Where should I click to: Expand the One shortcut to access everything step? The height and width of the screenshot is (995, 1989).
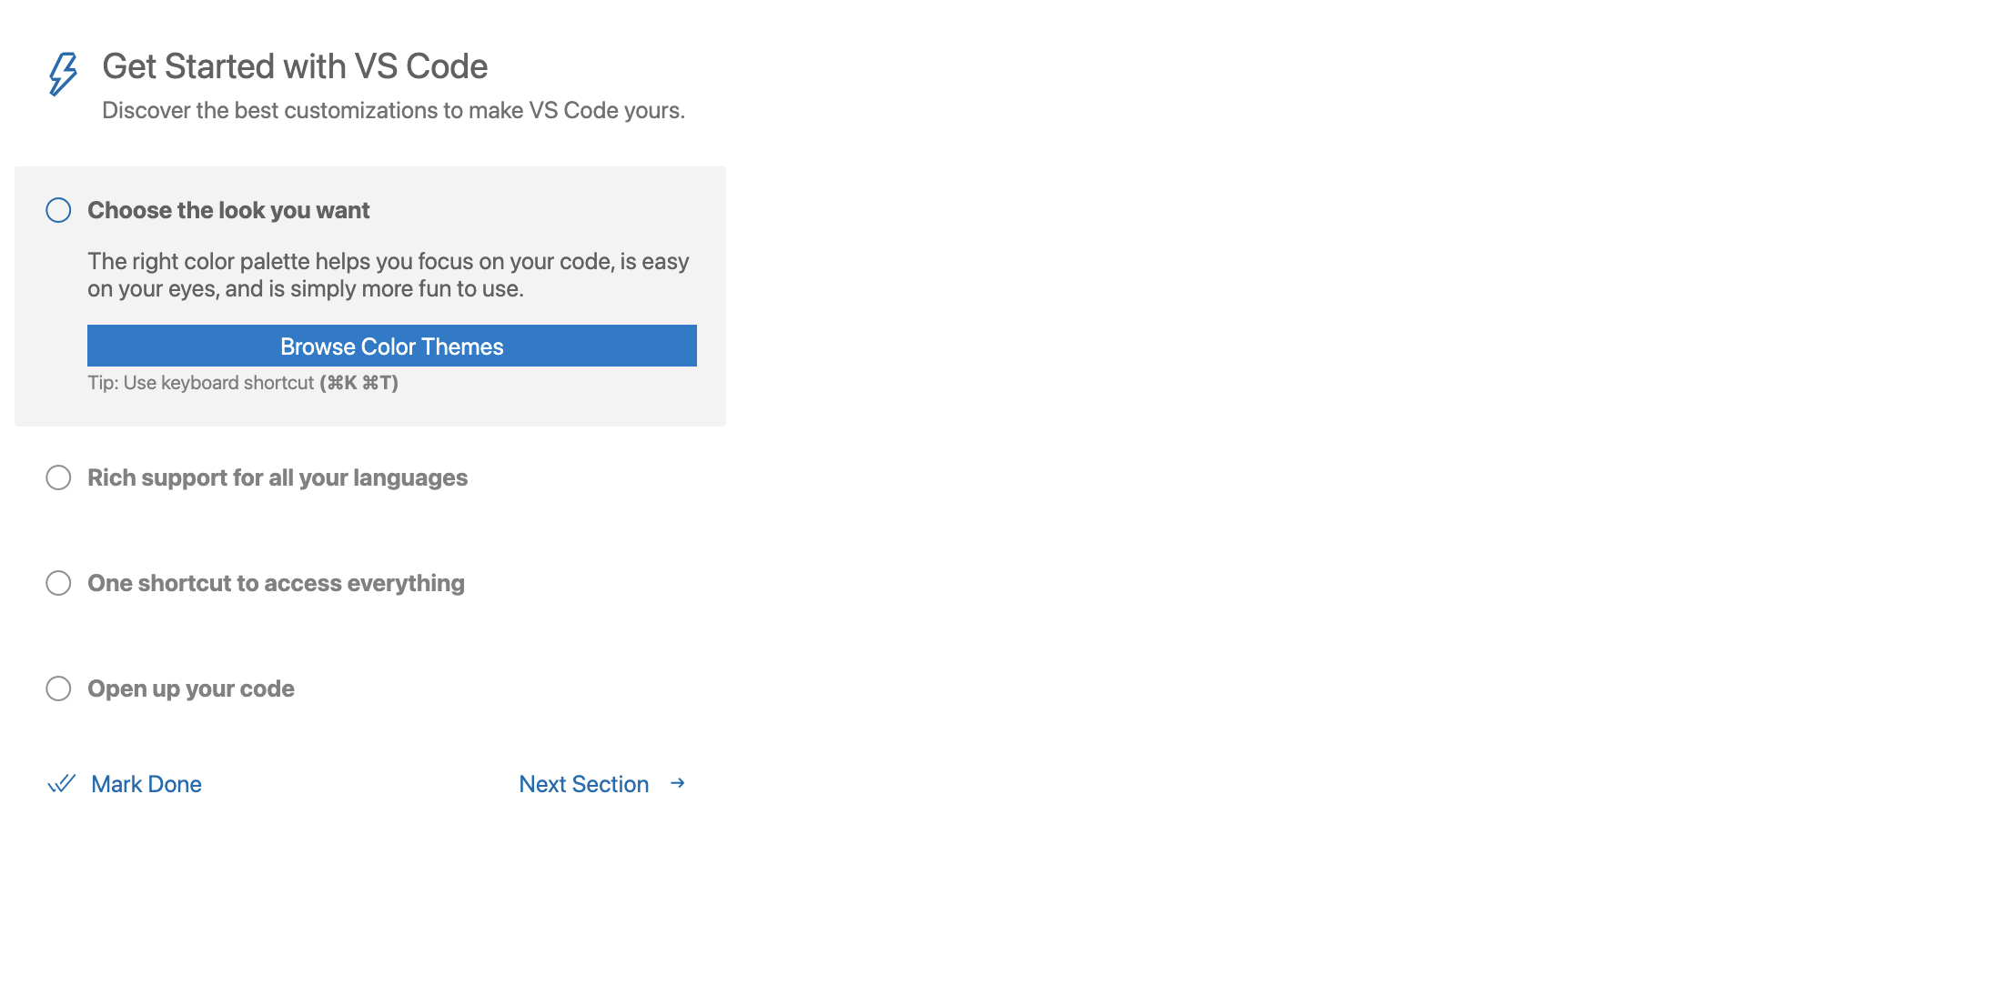(276, 583)
